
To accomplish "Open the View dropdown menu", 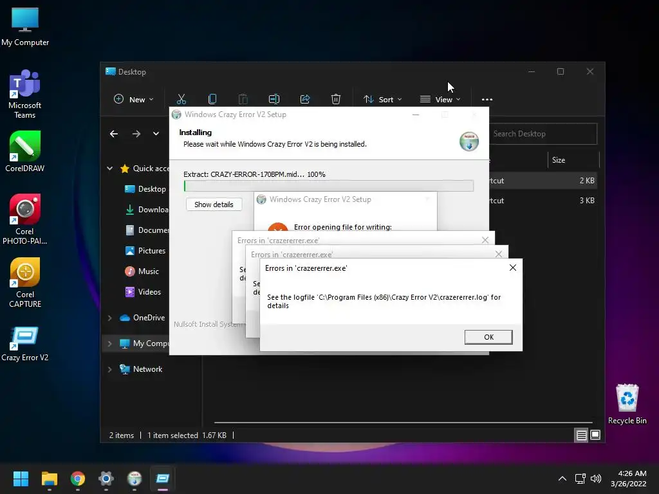I will pyautogui.click(x=440, y=100).
